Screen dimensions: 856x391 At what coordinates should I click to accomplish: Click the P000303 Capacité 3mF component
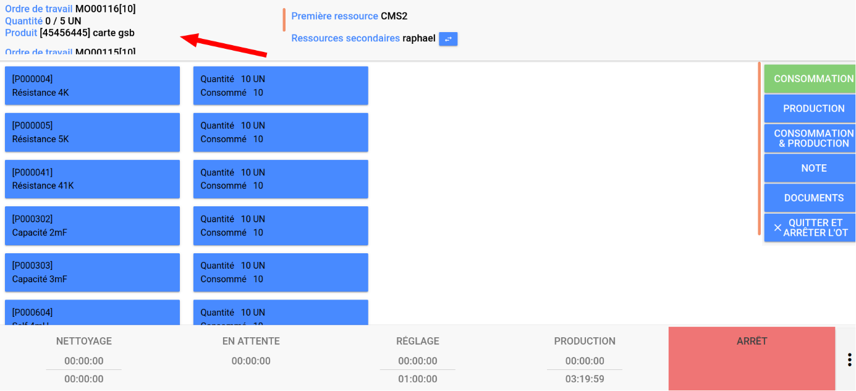pyautogui.click(x=92, y=272)
